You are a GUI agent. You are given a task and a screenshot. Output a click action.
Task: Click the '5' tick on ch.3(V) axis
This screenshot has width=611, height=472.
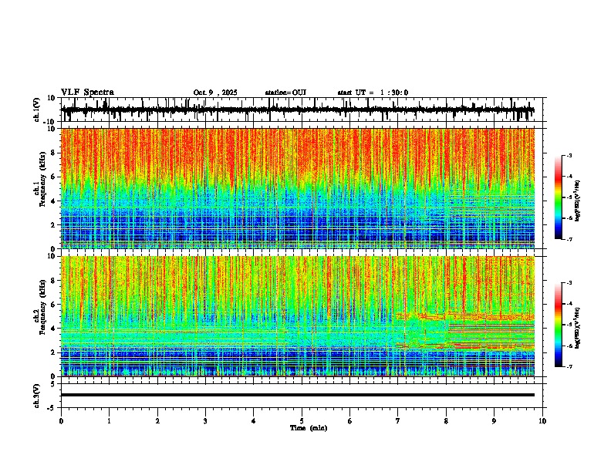click(53, 384)
